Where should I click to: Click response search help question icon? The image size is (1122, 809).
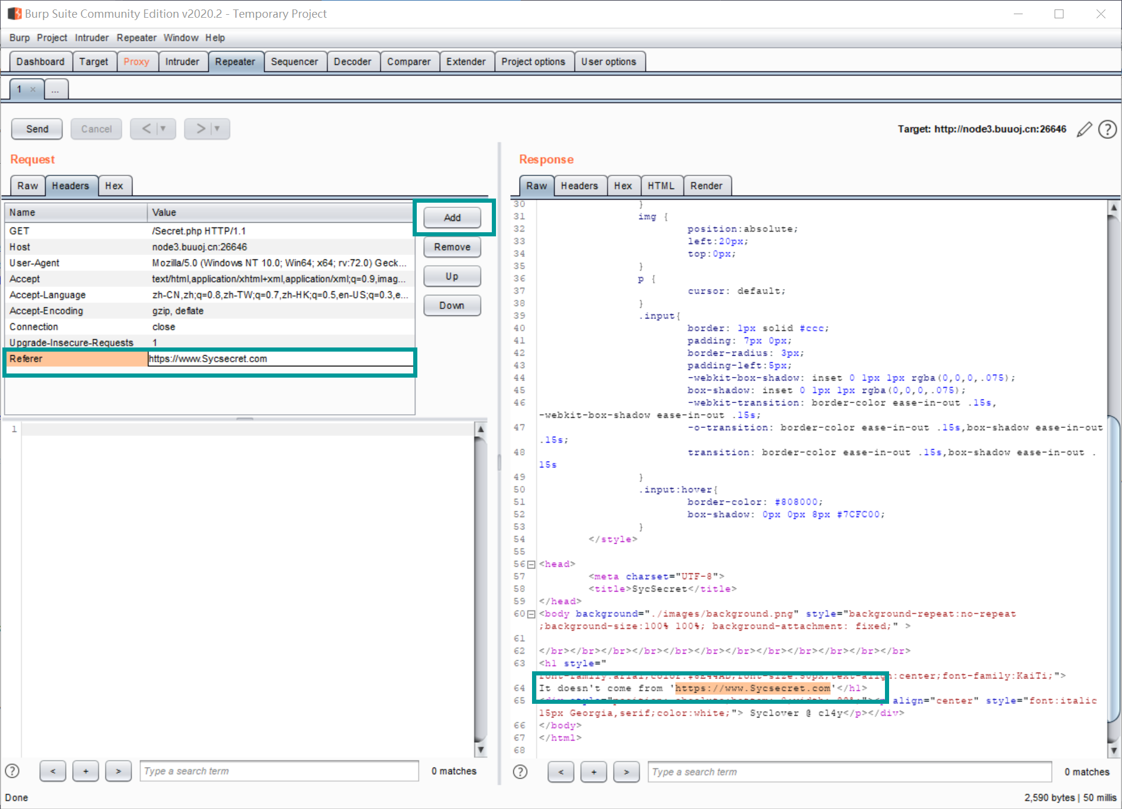tap(520, 772)
